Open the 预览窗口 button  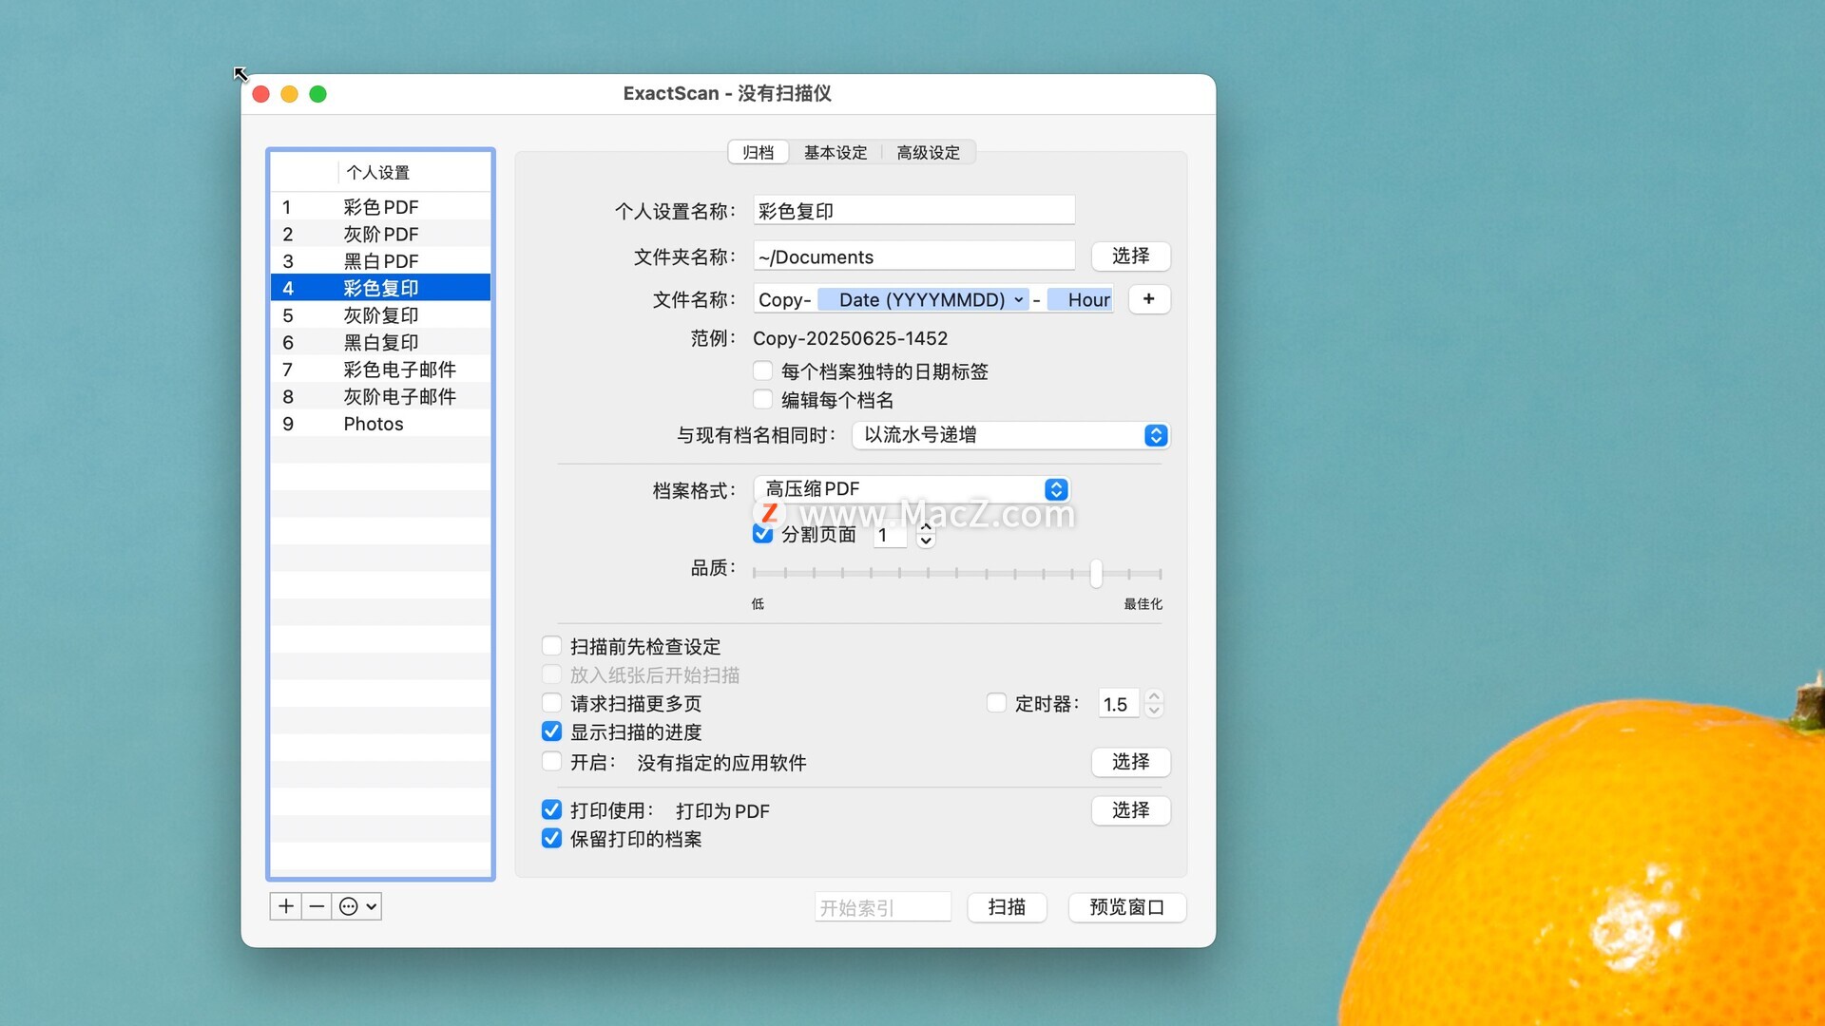pos(1126,907)
